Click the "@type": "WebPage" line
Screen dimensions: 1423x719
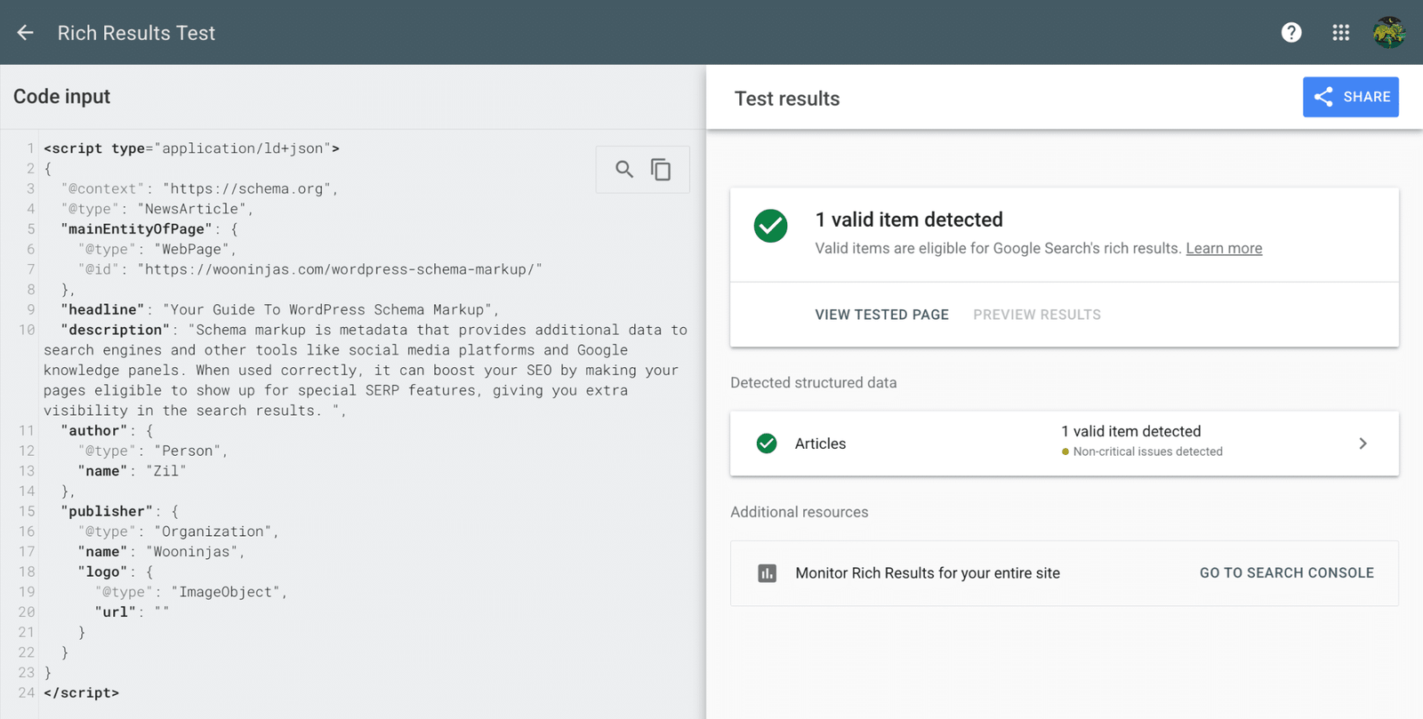pos(157,250)
